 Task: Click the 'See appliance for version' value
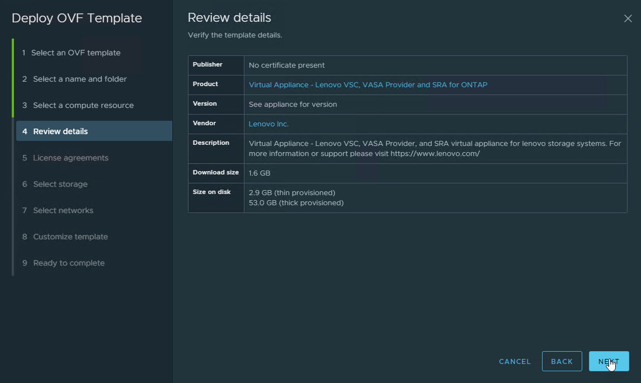coord(293,105)
